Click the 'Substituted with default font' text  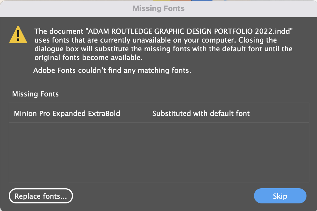coord(201,113)
